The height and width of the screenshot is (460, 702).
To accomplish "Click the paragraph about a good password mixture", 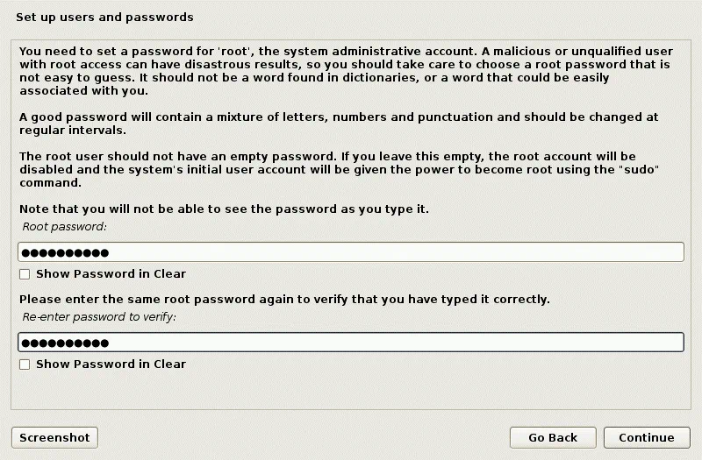I will pyautogui.click(x=339, y=124).
